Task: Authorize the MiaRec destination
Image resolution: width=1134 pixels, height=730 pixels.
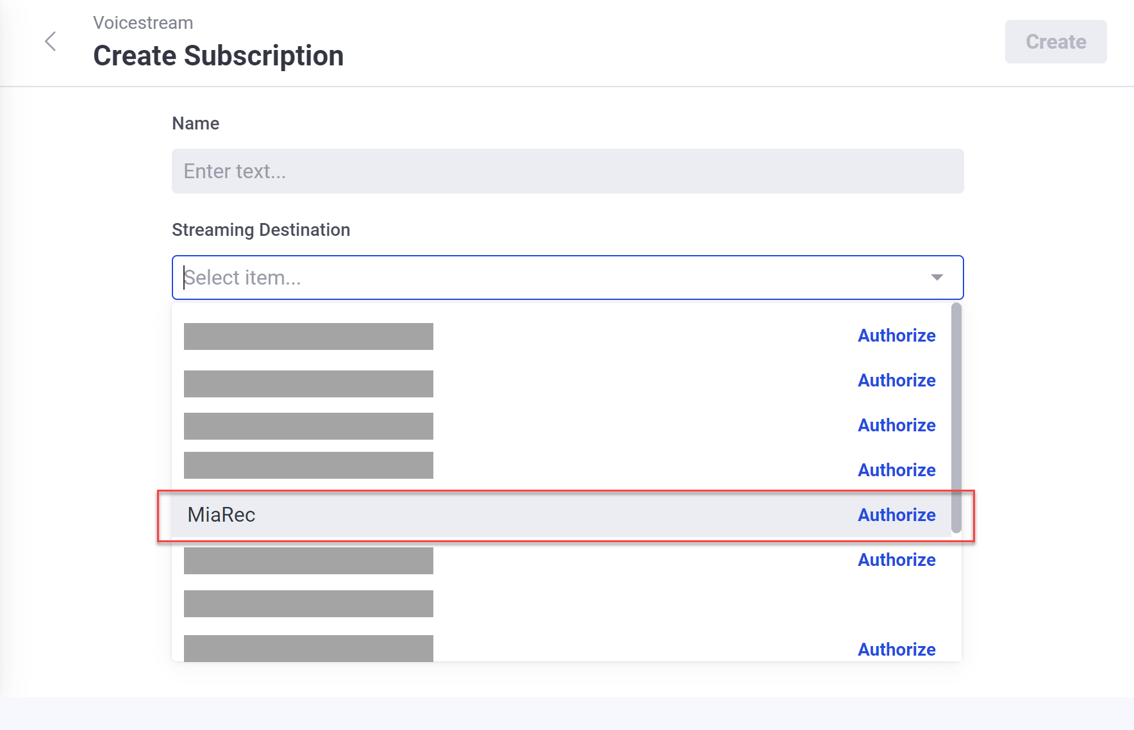Action: click(896, 515)
